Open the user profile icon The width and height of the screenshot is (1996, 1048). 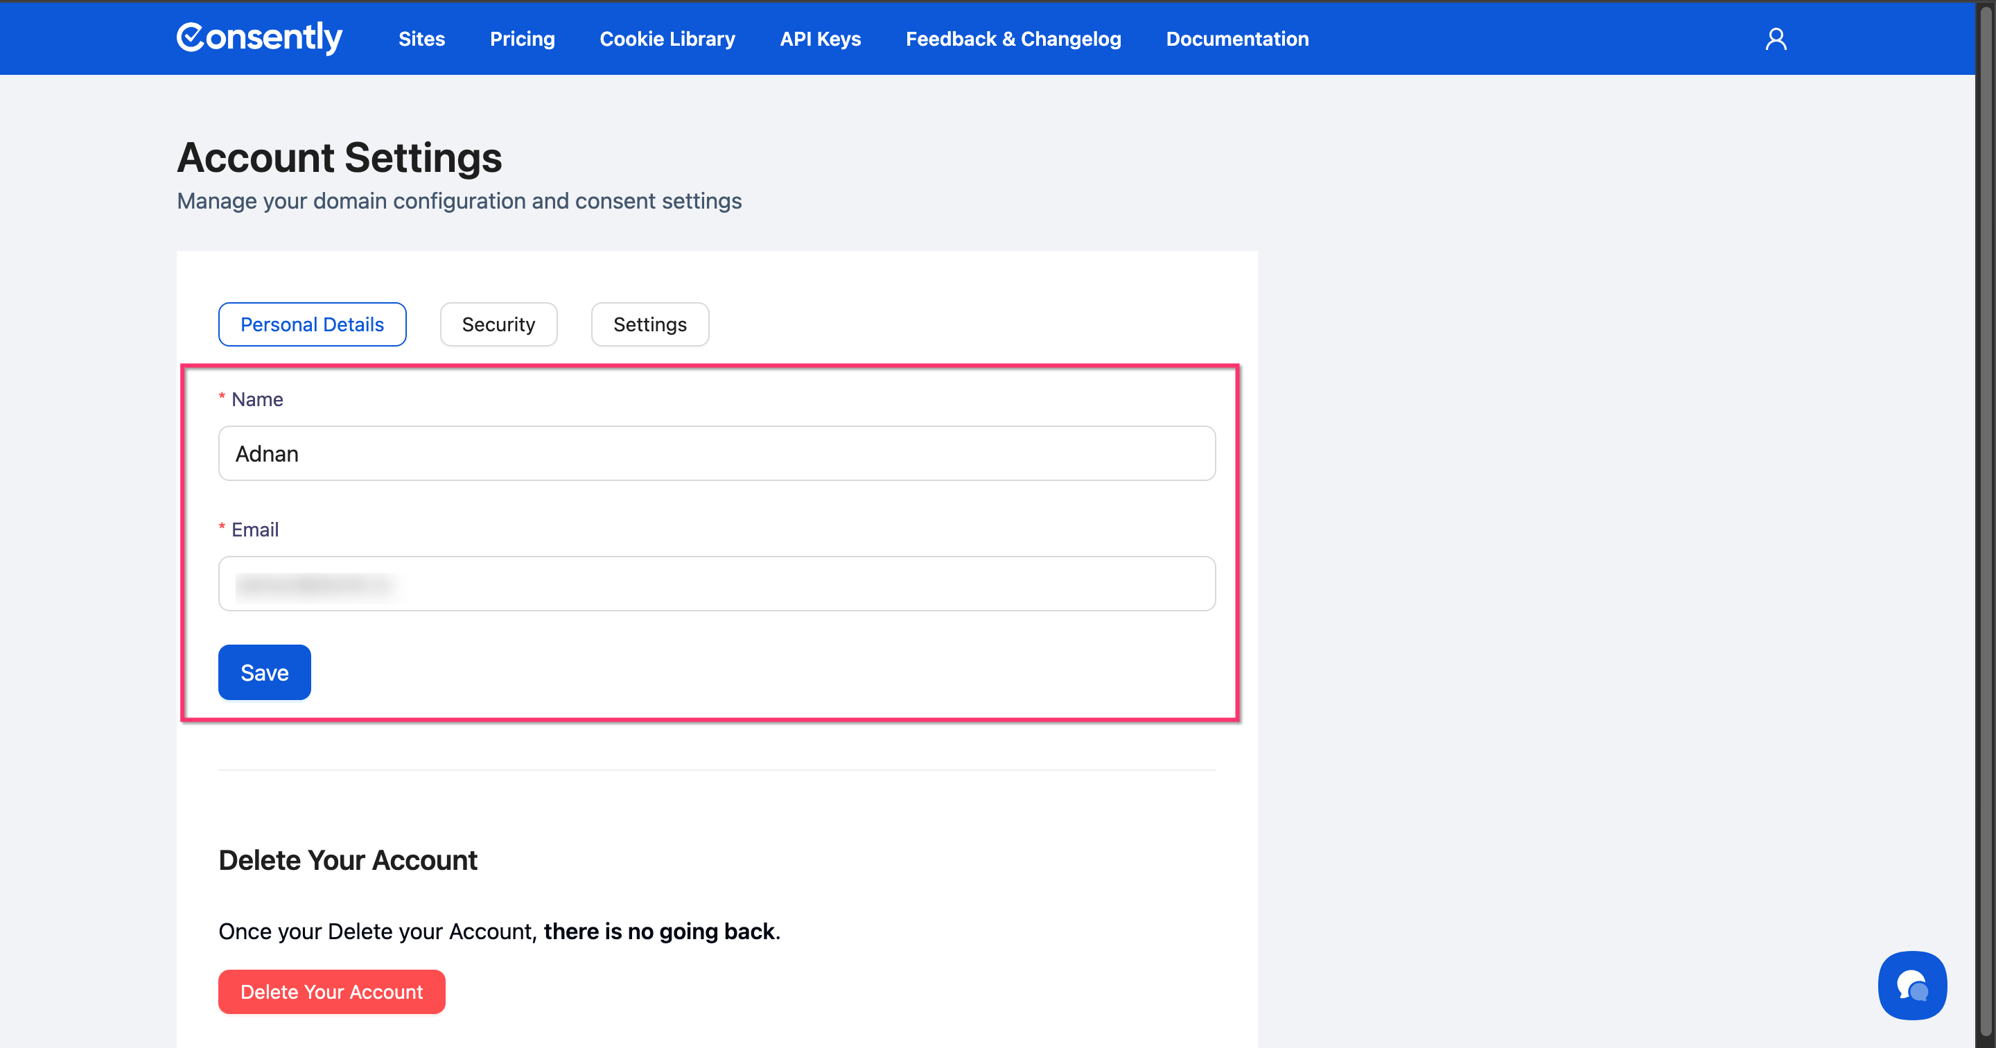pyautogui.click(x=1775, y=39)
